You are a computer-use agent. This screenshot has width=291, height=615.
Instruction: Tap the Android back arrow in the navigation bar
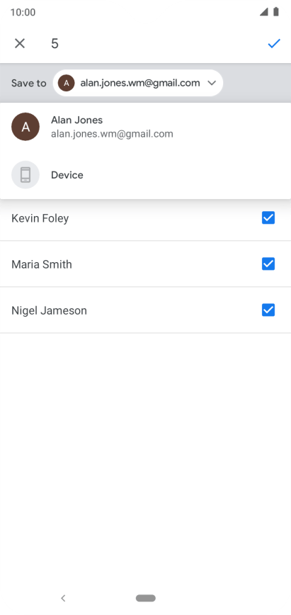click(63, 598)
